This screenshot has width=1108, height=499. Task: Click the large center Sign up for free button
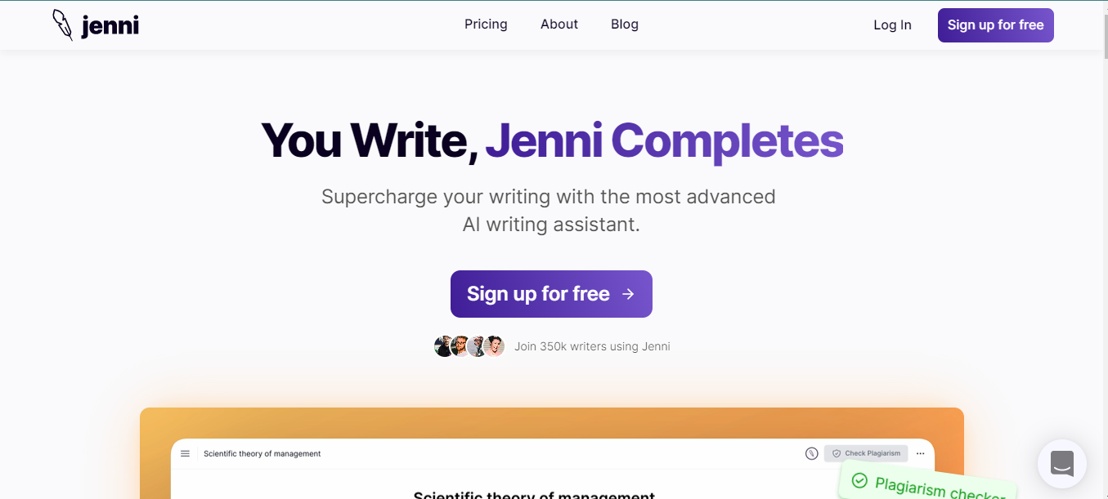click(x=551, y=294)
